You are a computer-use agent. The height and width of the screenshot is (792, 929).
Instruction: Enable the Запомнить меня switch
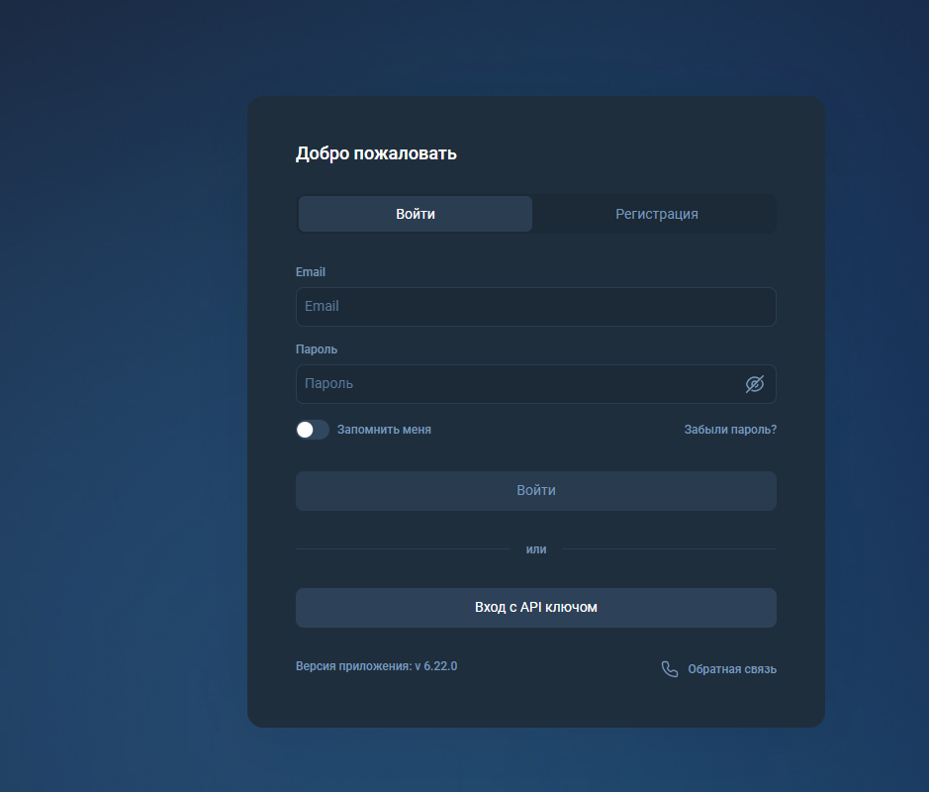pyautogui.click(x=313, y=430)
